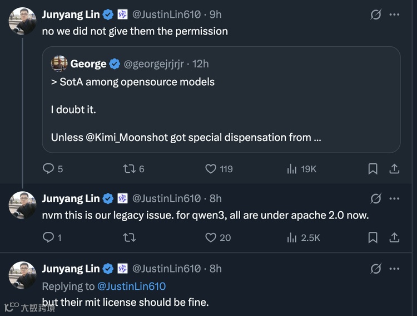Bookmark the first tweet about permission
The image size is (417, 316).
tap(373, 169)
